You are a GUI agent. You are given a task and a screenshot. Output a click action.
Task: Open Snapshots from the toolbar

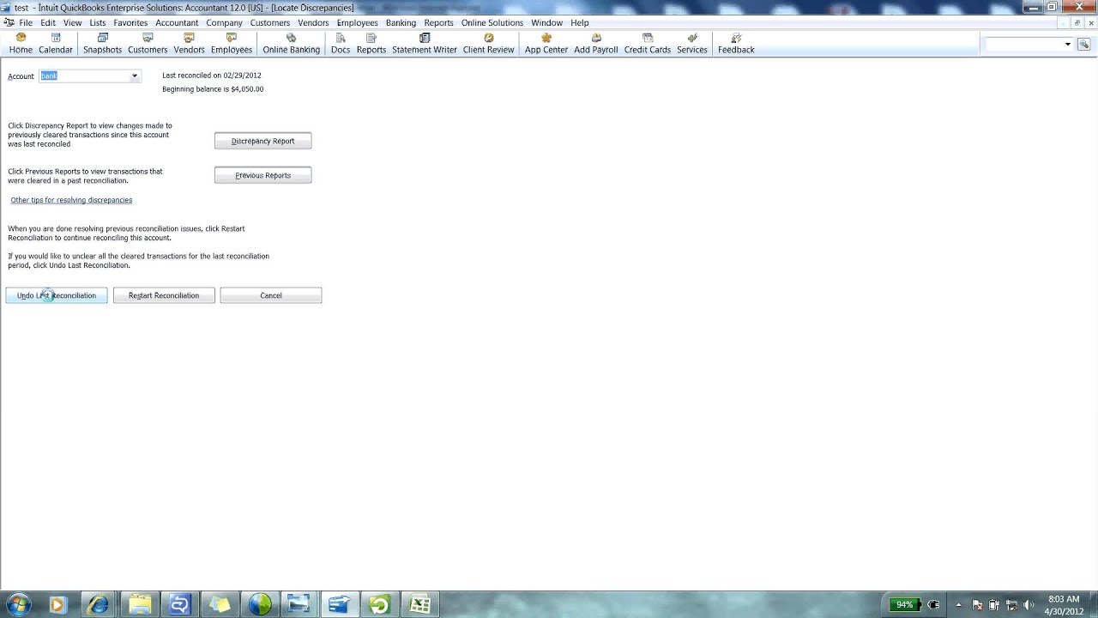pos(102,44)
